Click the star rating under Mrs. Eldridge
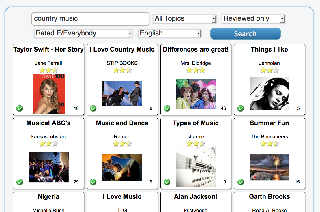This screenshot has height=212, width=320. pyautogui.click(x=196, y=70)
